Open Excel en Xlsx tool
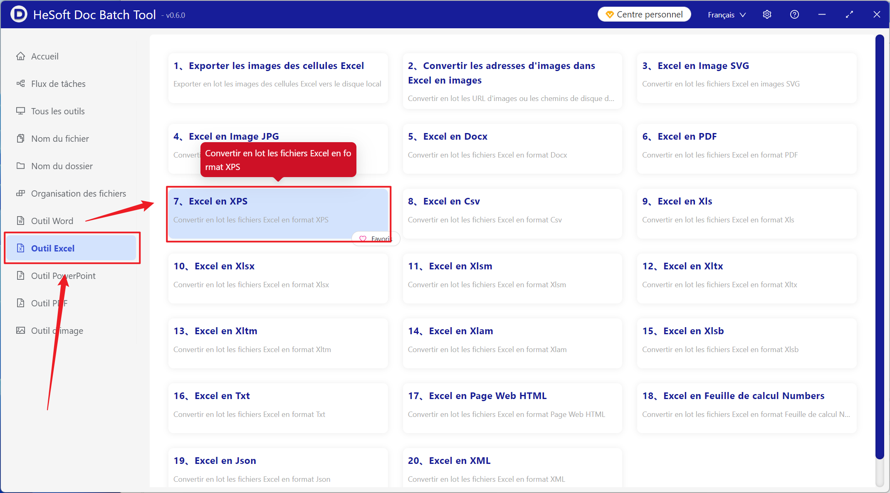Image resolution: width=890 pixels, height=493 pixels. coord(278,278)
